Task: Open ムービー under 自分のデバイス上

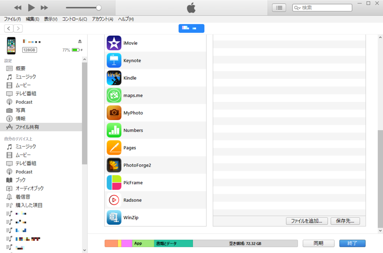Action: click(x=41, y=155)
